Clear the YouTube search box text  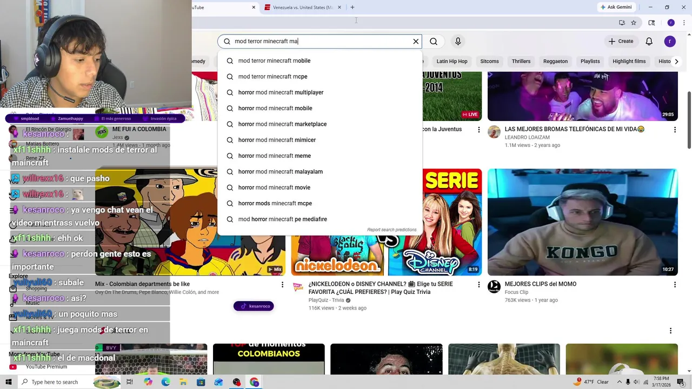(416, 41)
